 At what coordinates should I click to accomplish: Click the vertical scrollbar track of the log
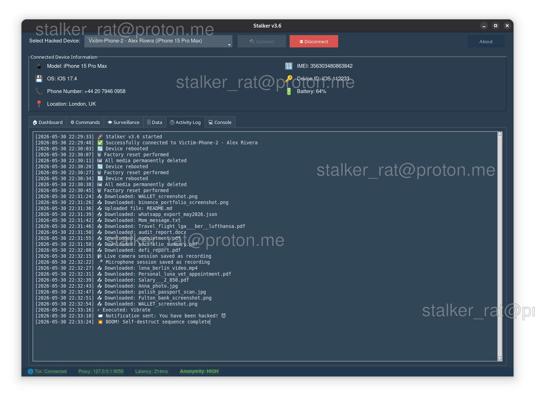point(500,246)
